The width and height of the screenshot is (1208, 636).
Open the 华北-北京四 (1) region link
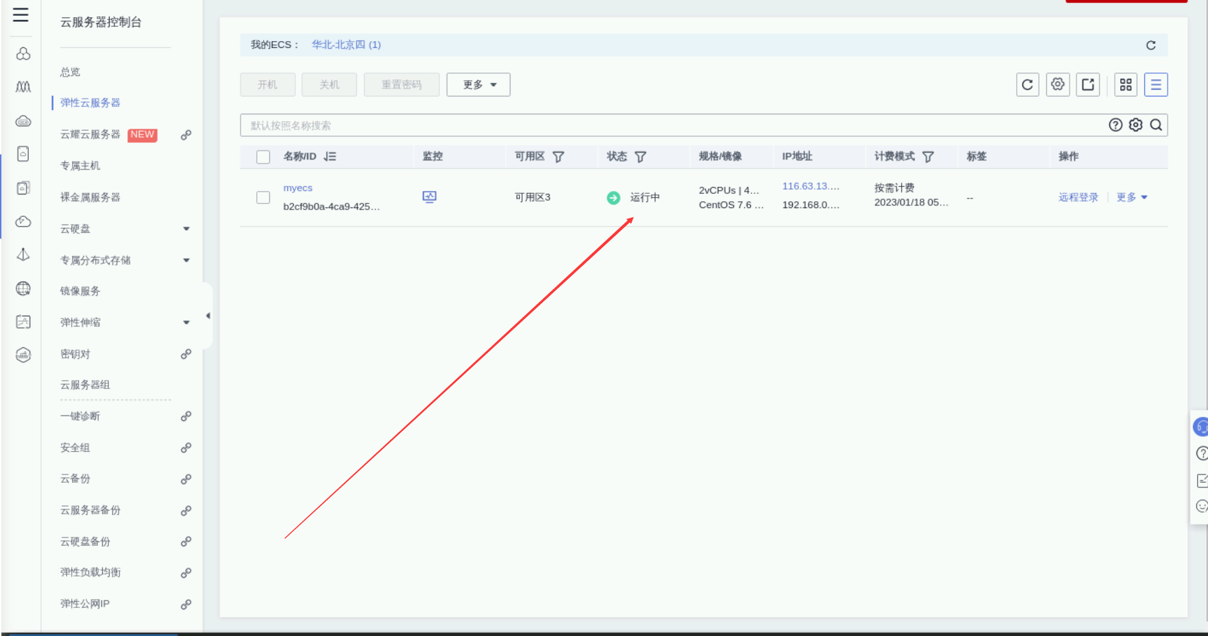coord(346,45)
